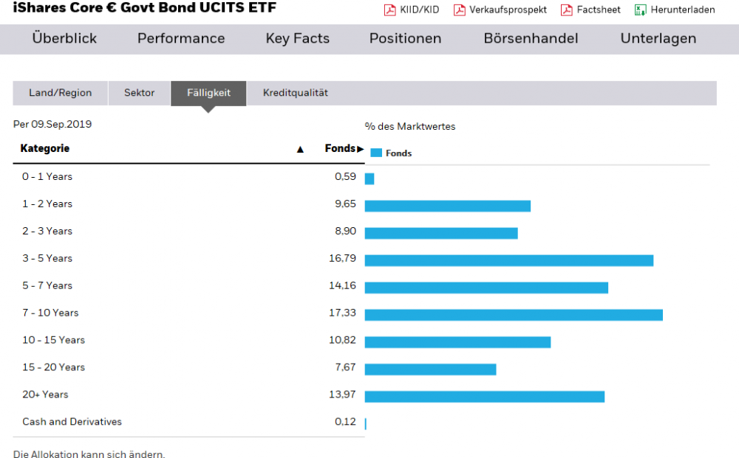Screen dimensions: 739x458
Task: Click the Kategorie column header
Action: (x=45, y=148)
